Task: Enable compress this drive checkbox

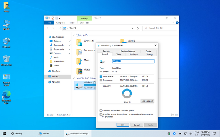Action: point(101,111)
